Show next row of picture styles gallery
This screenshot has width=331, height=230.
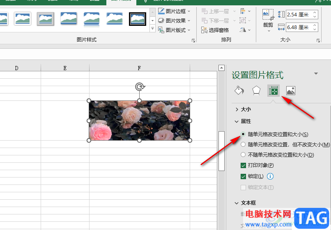pyautogui.click(x=153, y=20)
